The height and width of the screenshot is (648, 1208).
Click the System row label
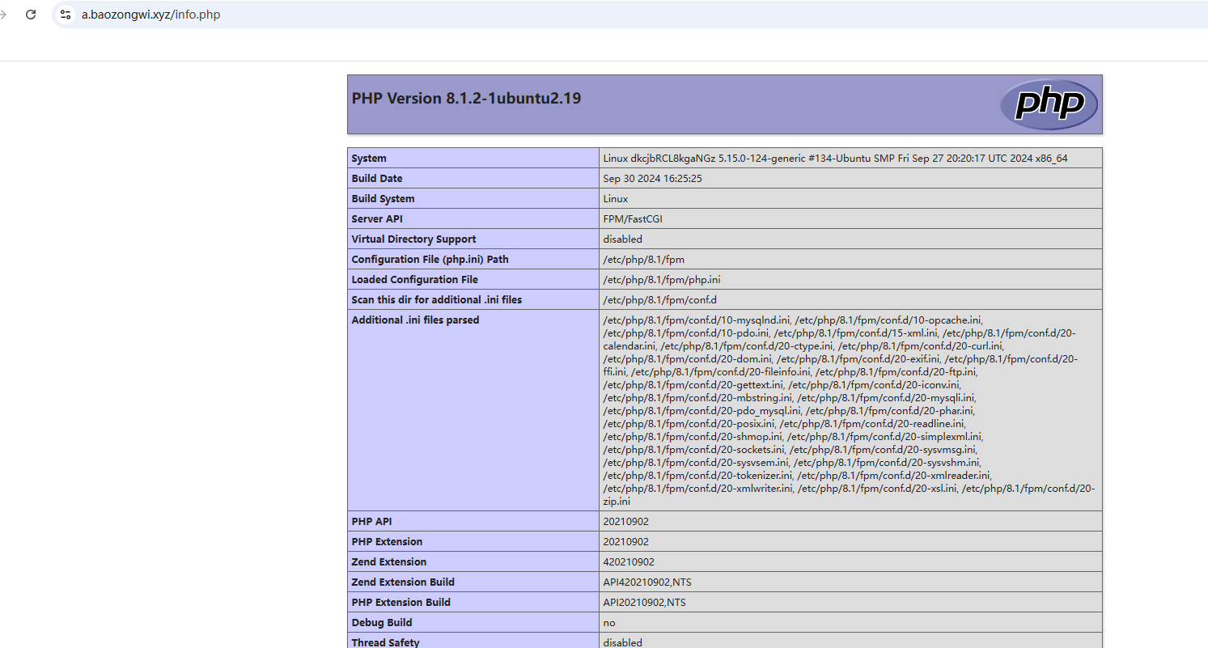369,159
